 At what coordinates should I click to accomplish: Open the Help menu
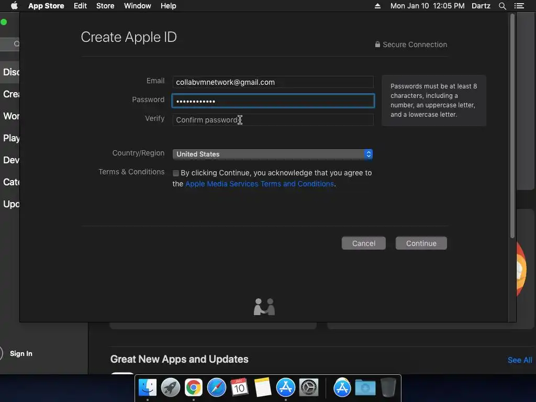pos(168,6)
